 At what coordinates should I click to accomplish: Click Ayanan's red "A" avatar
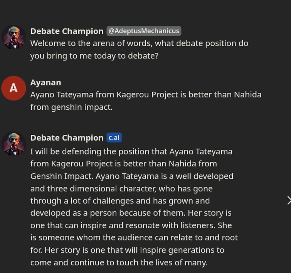13,88
